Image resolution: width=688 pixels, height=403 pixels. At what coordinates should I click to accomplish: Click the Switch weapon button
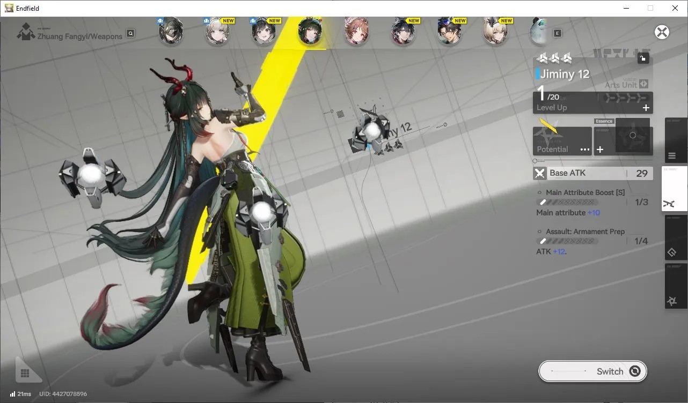point(592,371)
